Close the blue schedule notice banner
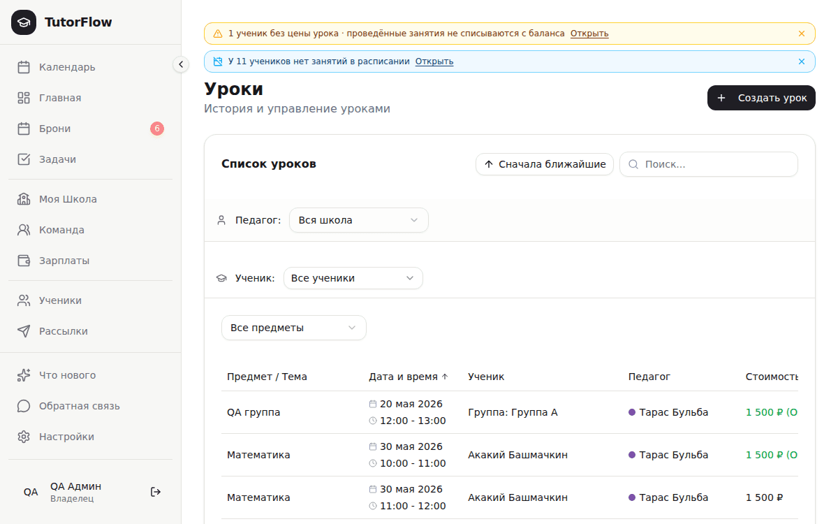838x524 pixels. pyautogui.click(x=802, y=61)
